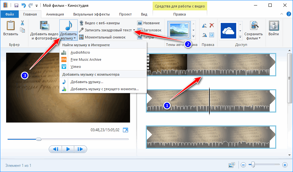
Task: Click the rotate left icon
Action: pyautogui.click(x=204, y=26)
